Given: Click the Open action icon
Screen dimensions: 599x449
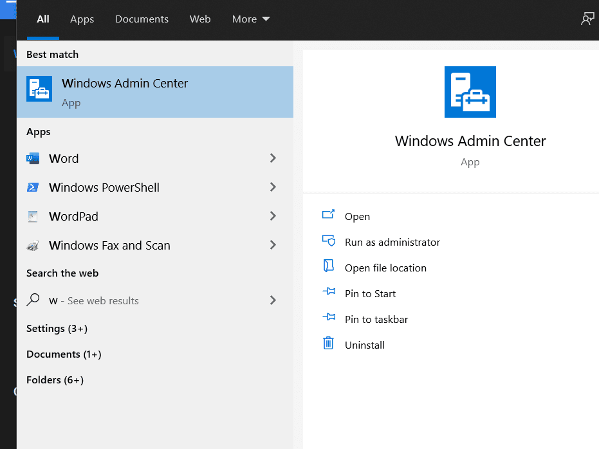Looking at the screenshot, I should click(x=328, y=214).
